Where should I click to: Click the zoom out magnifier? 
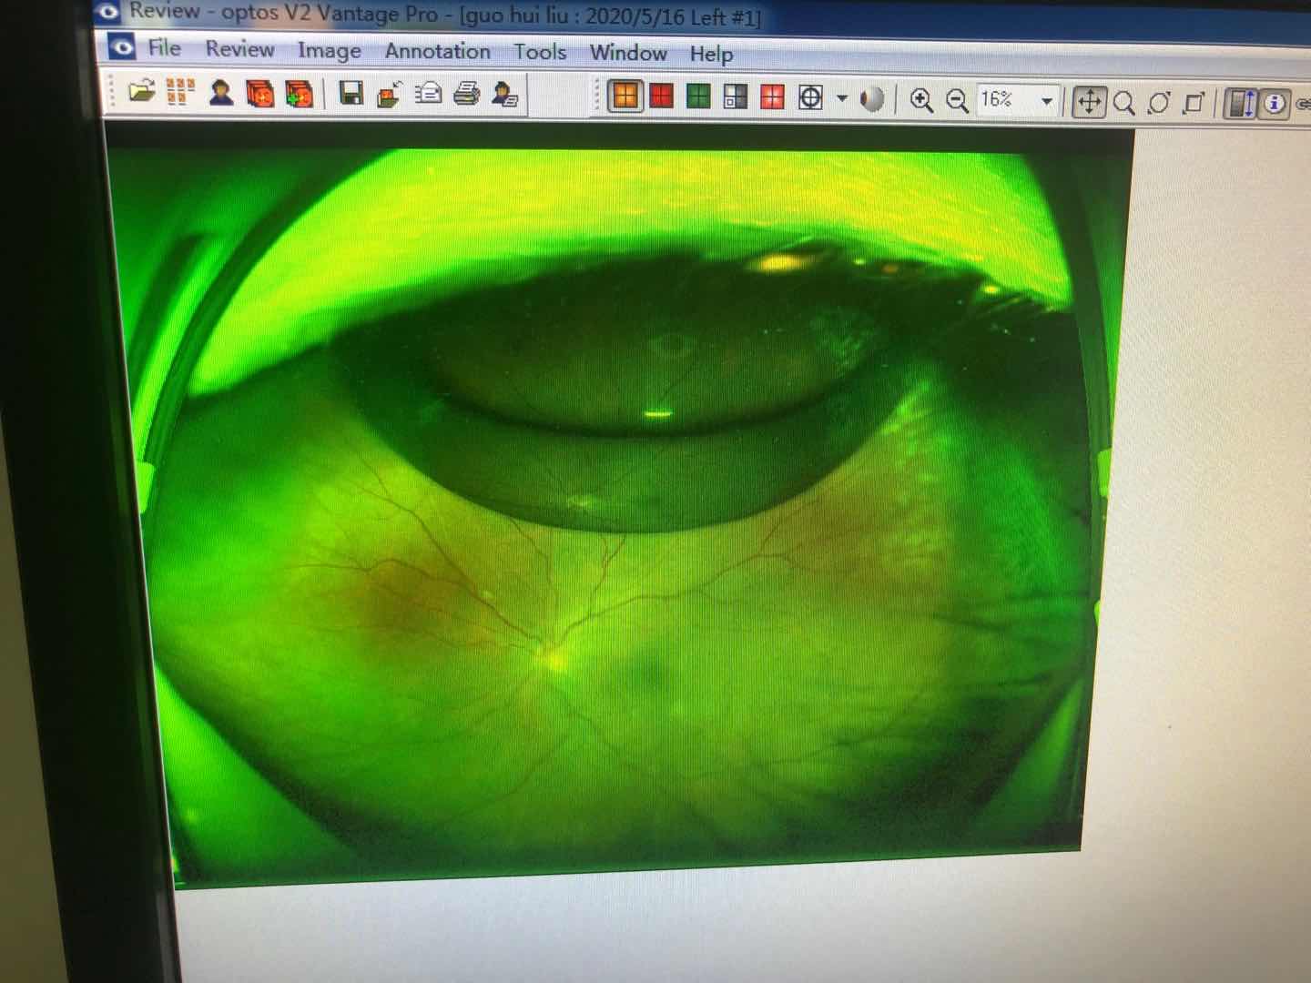click(x=957, y=101)
